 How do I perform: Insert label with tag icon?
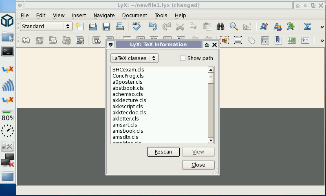click(251, 40)
